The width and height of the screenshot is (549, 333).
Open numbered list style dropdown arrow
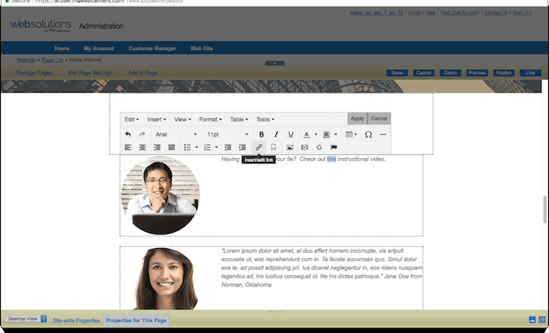click(217, 147)
